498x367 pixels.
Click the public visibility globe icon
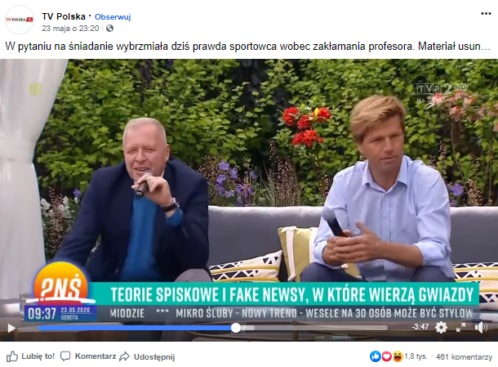(x=109, y=29)
